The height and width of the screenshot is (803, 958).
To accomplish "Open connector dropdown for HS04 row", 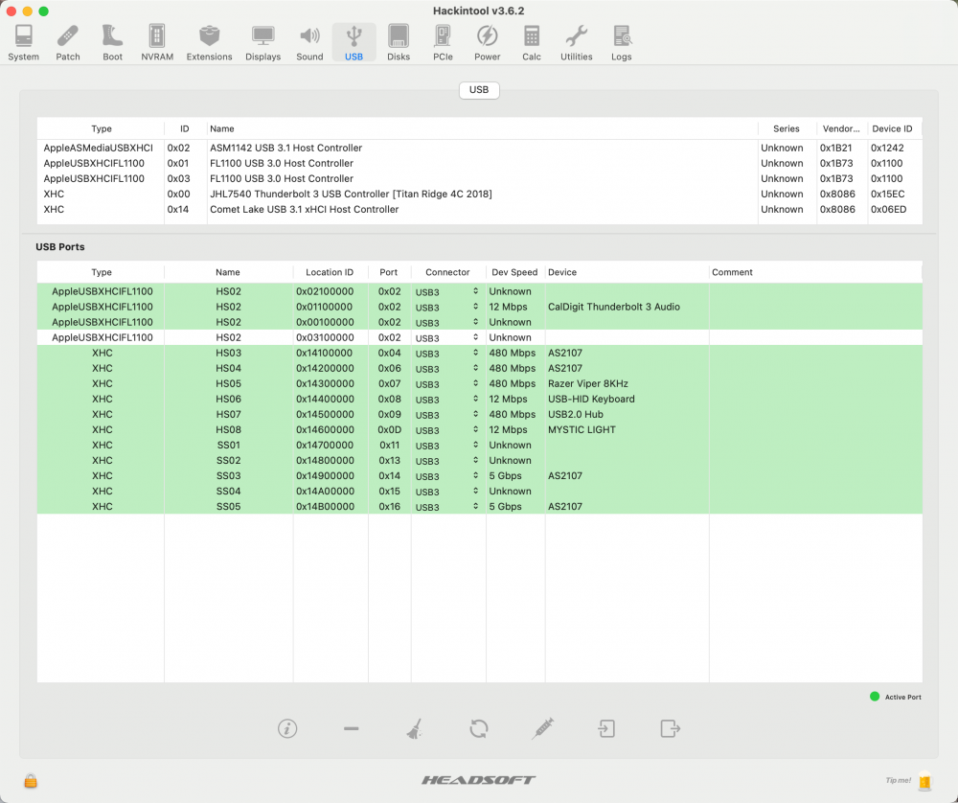I will pos(447,369).
